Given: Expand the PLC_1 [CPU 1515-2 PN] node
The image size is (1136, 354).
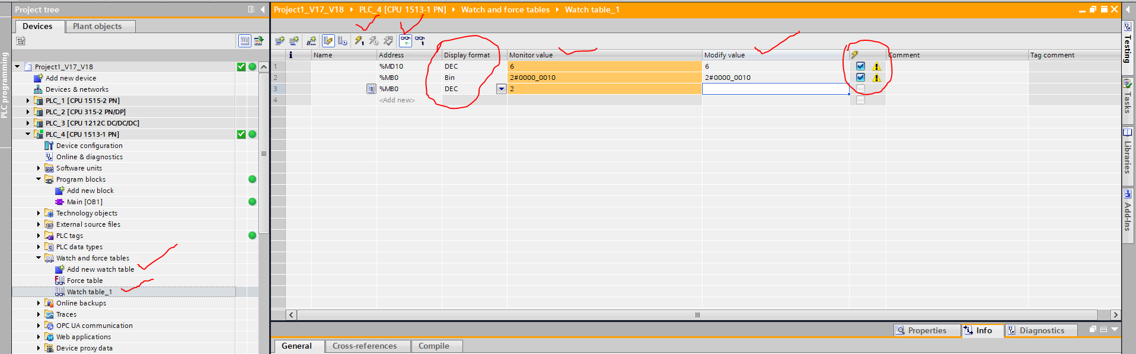Looking at the screenshot, I should click(x=28, y=101).
